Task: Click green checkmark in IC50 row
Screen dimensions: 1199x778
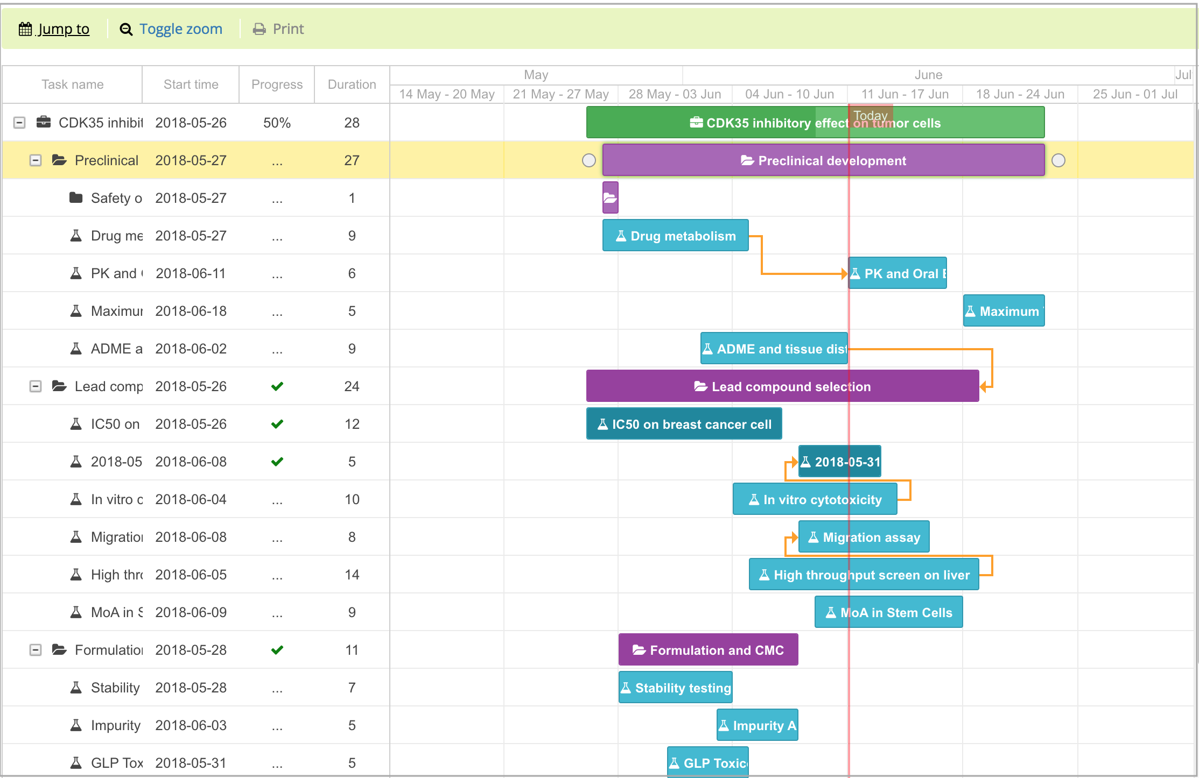Action: pos(277,424)
